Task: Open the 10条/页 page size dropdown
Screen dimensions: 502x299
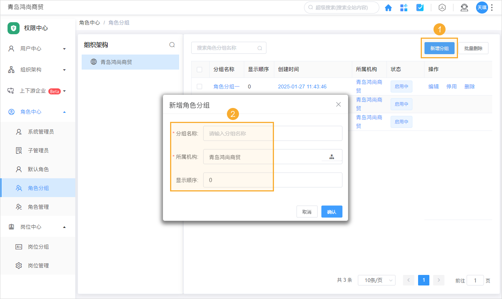Action: pos(376,280)
